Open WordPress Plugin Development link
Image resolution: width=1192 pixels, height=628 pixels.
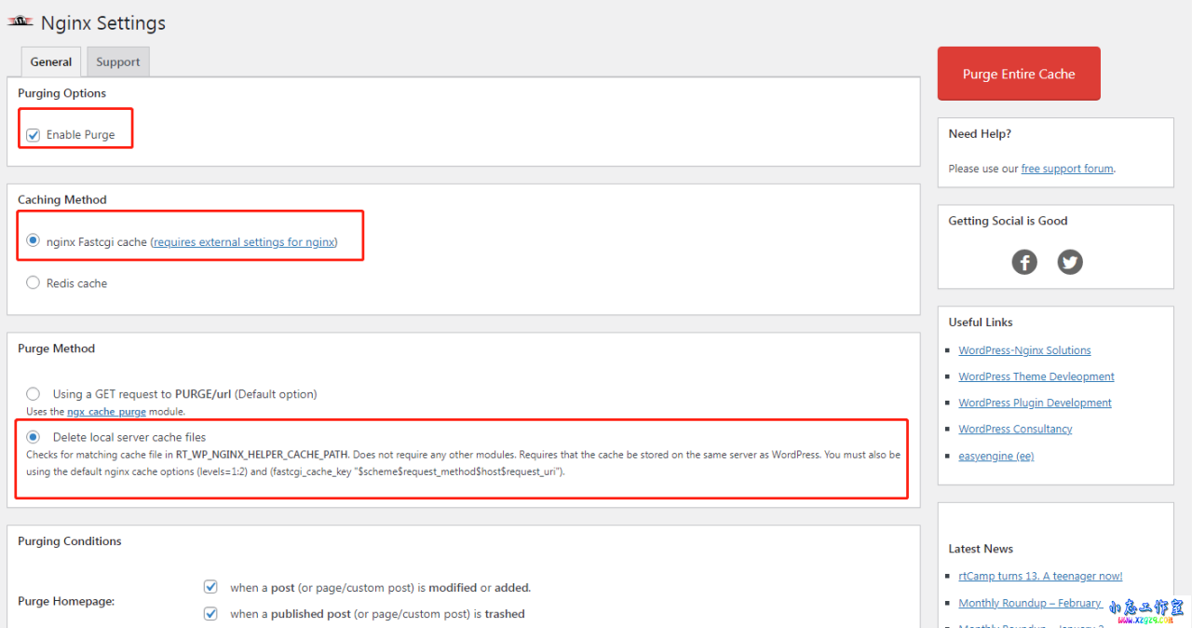pos(1035,403)
